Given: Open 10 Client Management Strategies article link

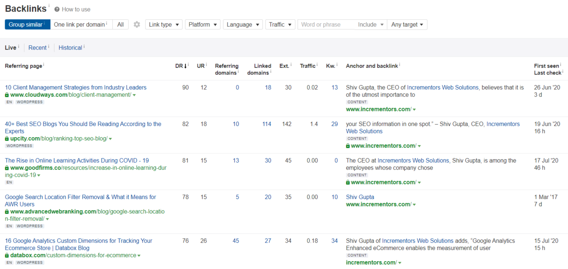Looking at the screenshot, I should [x=76, y=87].
